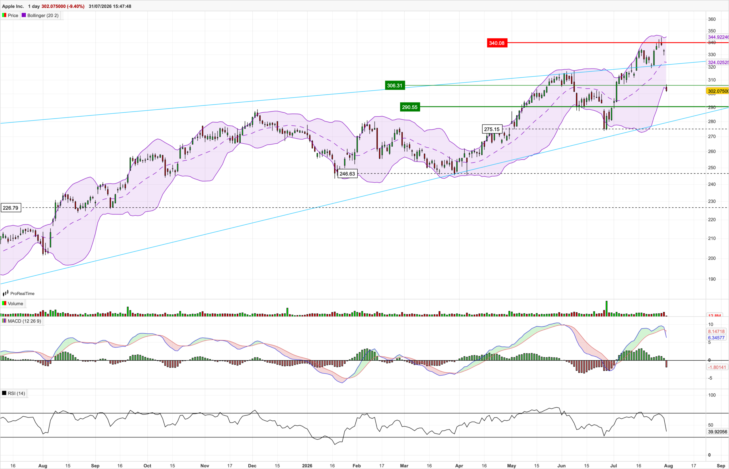Select the Price legend label
This screenshot has width=729, height=469.
pos(13,16)
